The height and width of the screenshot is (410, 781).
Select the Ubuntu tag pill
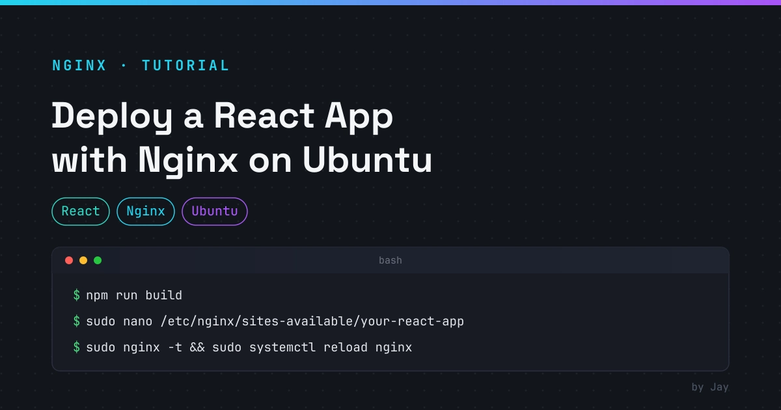[x=215, y=212]
